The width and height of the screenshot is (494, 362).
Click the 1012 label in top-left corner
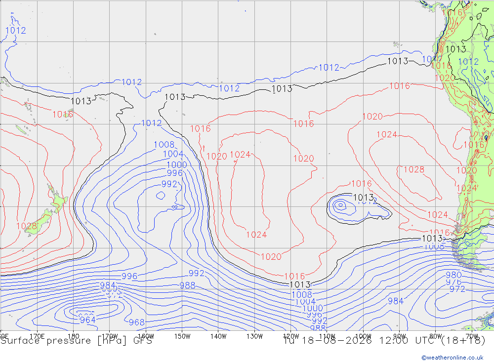tap(16, 31)
